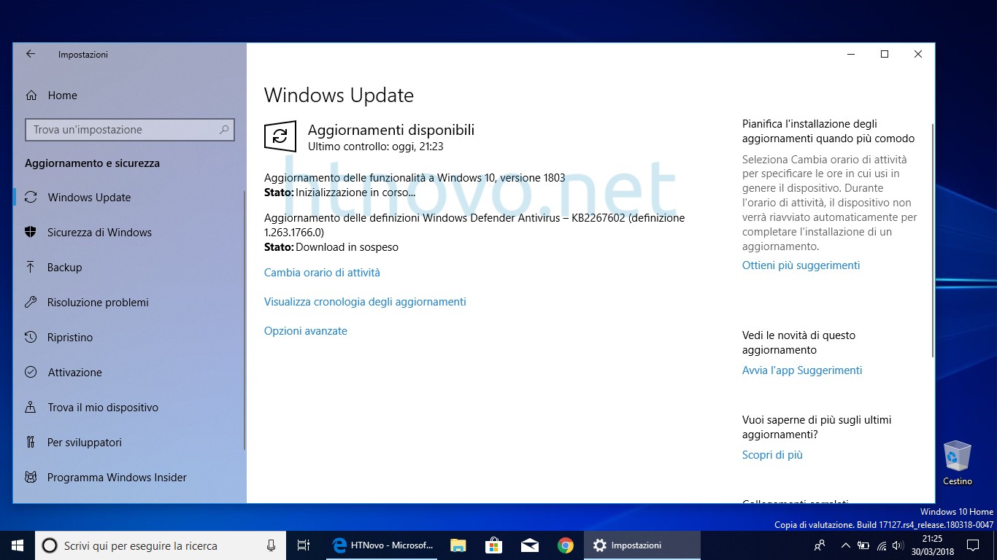Click the Risoluzione problemi wrench icon
The height and width of the screenshot is (560, 997).
30,302
